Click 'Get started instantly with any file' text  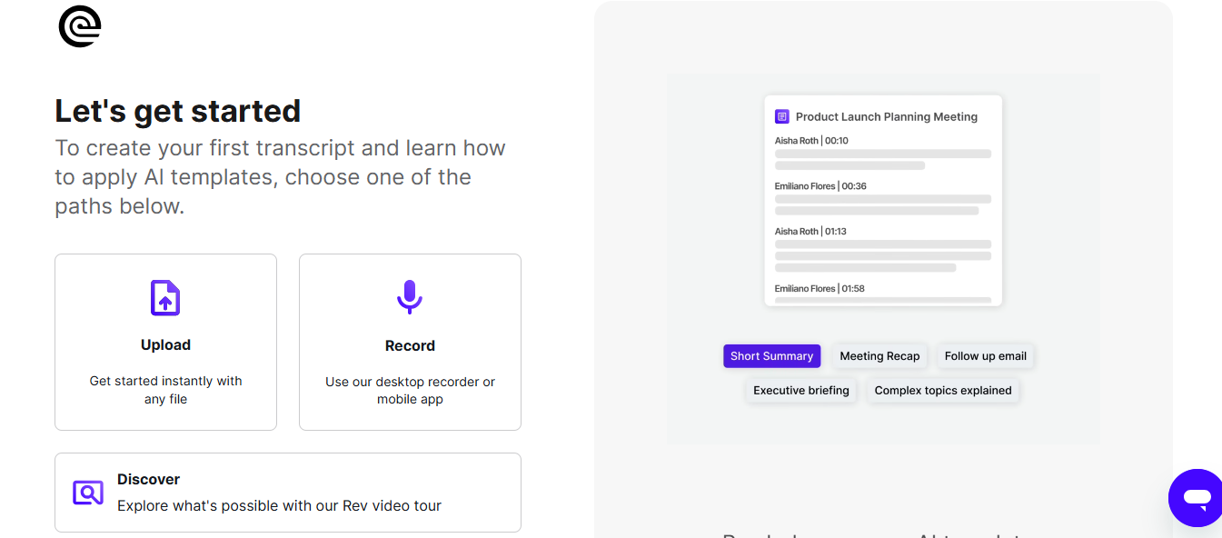(165, 390)
